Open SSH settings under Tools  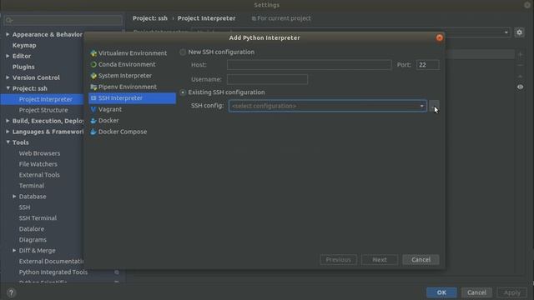pyautogui.click(x=24, y=207)
